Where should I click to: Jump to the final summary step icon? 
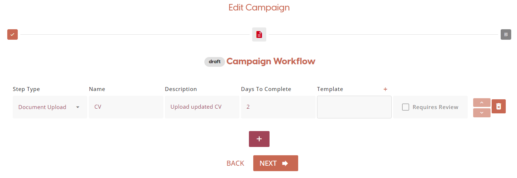(506, 34)
